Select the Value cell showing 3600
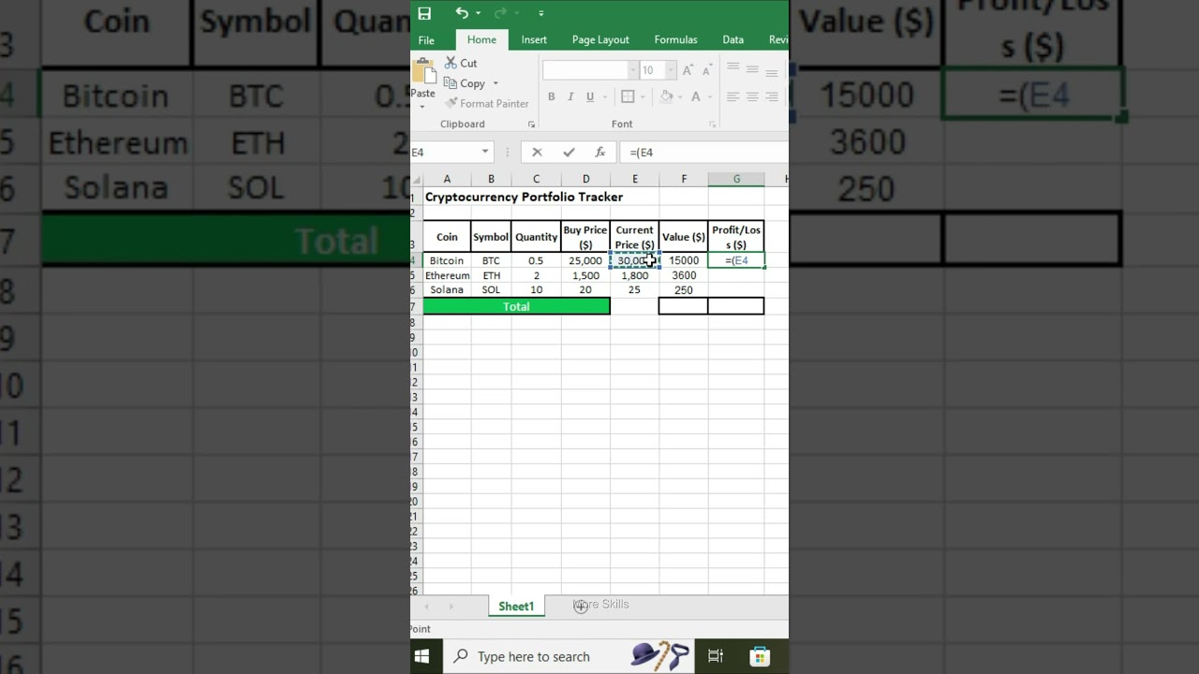The image size is (1199, 674). [x=684, y=275]
